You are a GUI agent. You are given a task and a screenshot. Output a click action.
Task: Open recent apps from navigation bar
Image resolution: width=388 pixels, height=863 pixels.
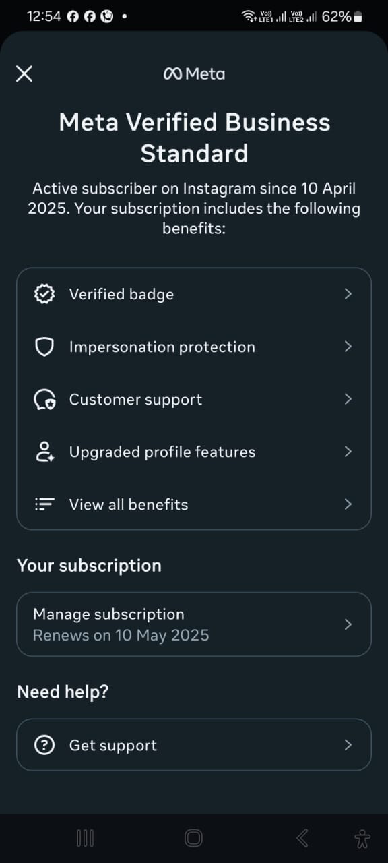coord(86,838)
